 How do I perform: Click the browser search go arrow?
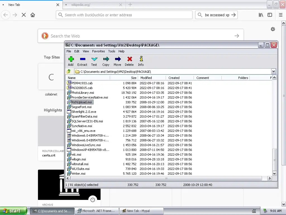[233, 15]
